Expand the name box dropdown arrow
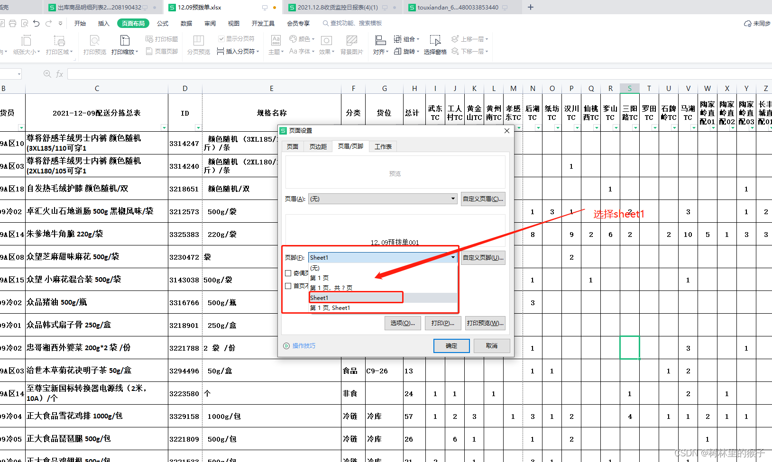The image size is (772, 462). click(x=19, y=74)
